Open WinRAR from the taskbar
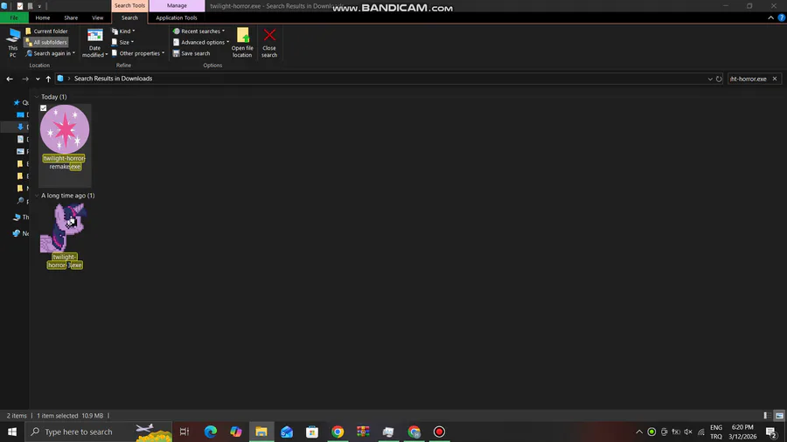Image resolution: width=787 pixels, height=442 pixels. click(363, 432)
